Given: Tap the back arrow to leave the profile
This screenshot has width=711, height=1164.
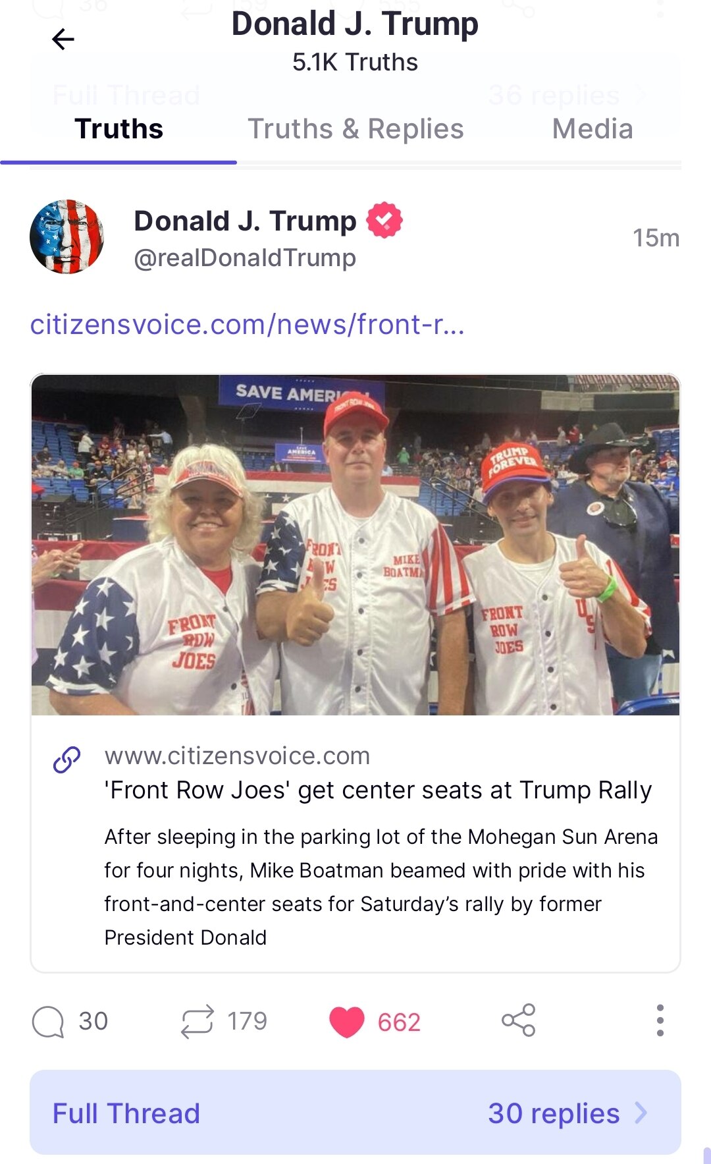Looking at the screenshot, I should [x=61, y=41].
